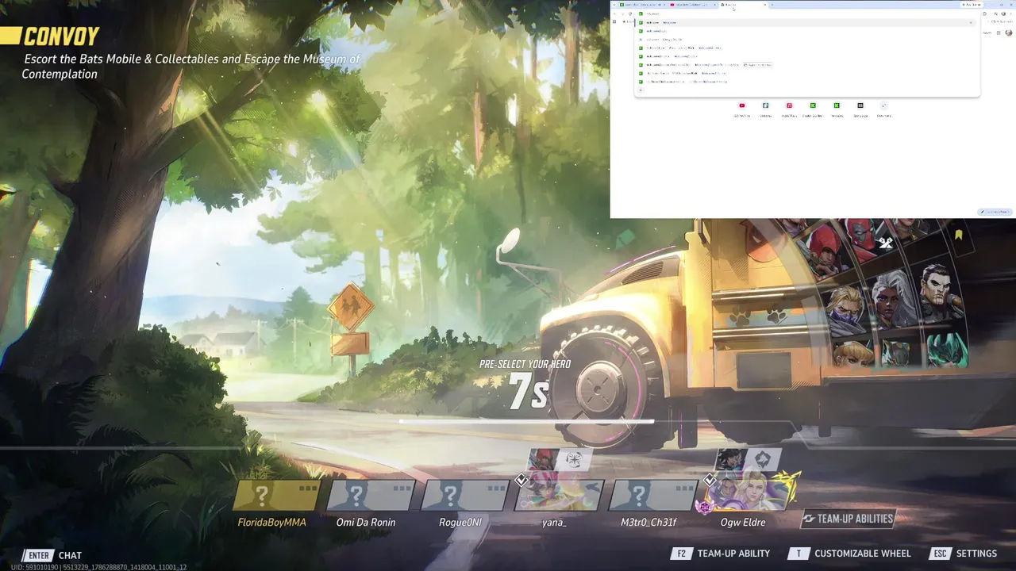This screenshot has width=1016, height=571.
Task: Click the 7s countdown timer
Action: coord(529,392)
